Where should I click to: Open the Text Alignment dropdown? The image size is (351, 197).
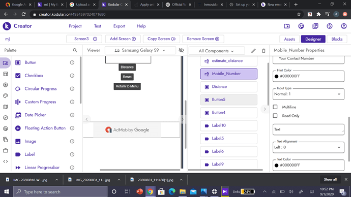(x=308, y=147)
